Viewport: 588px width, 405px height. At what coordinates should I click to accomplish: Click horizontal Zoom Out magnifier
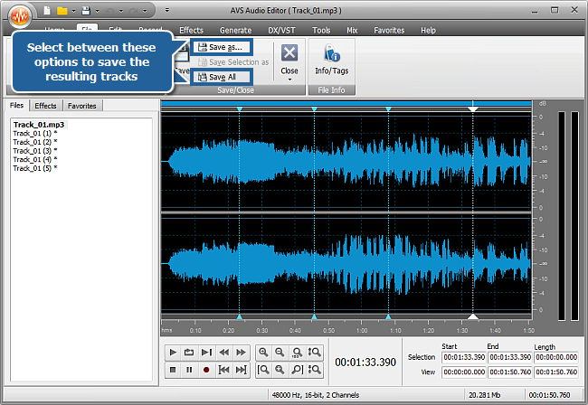click(280, 353)
